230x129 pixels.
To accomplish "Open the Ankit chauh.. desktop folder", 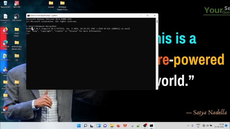I will click(17, 32).
